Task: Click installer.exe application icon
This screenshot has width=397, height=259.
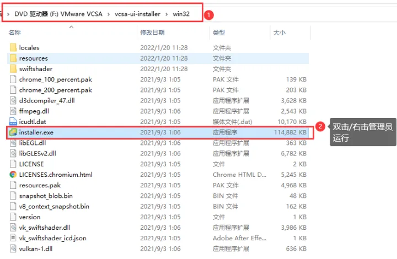Action: 13,132
